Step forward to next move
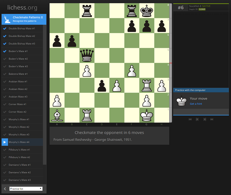The image size is (231, 195). (205, 119)
